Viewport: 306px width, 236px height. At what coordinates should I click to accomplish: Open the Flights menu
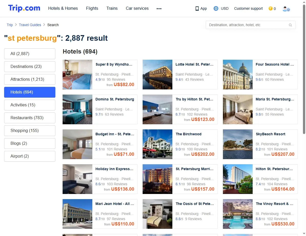tap(92, 8)
